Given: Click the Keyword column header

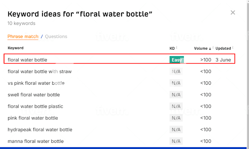Looking at the screenshot, I should tap(16, 48).
